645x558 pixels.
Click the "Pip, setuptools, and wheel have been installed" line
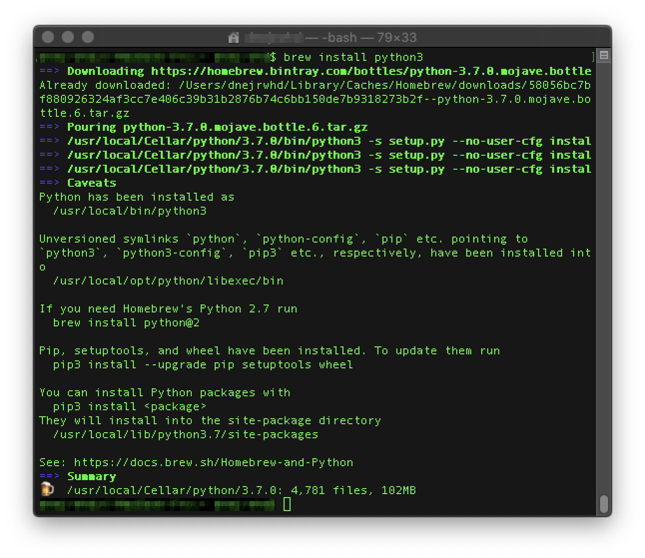coord(270,350)
